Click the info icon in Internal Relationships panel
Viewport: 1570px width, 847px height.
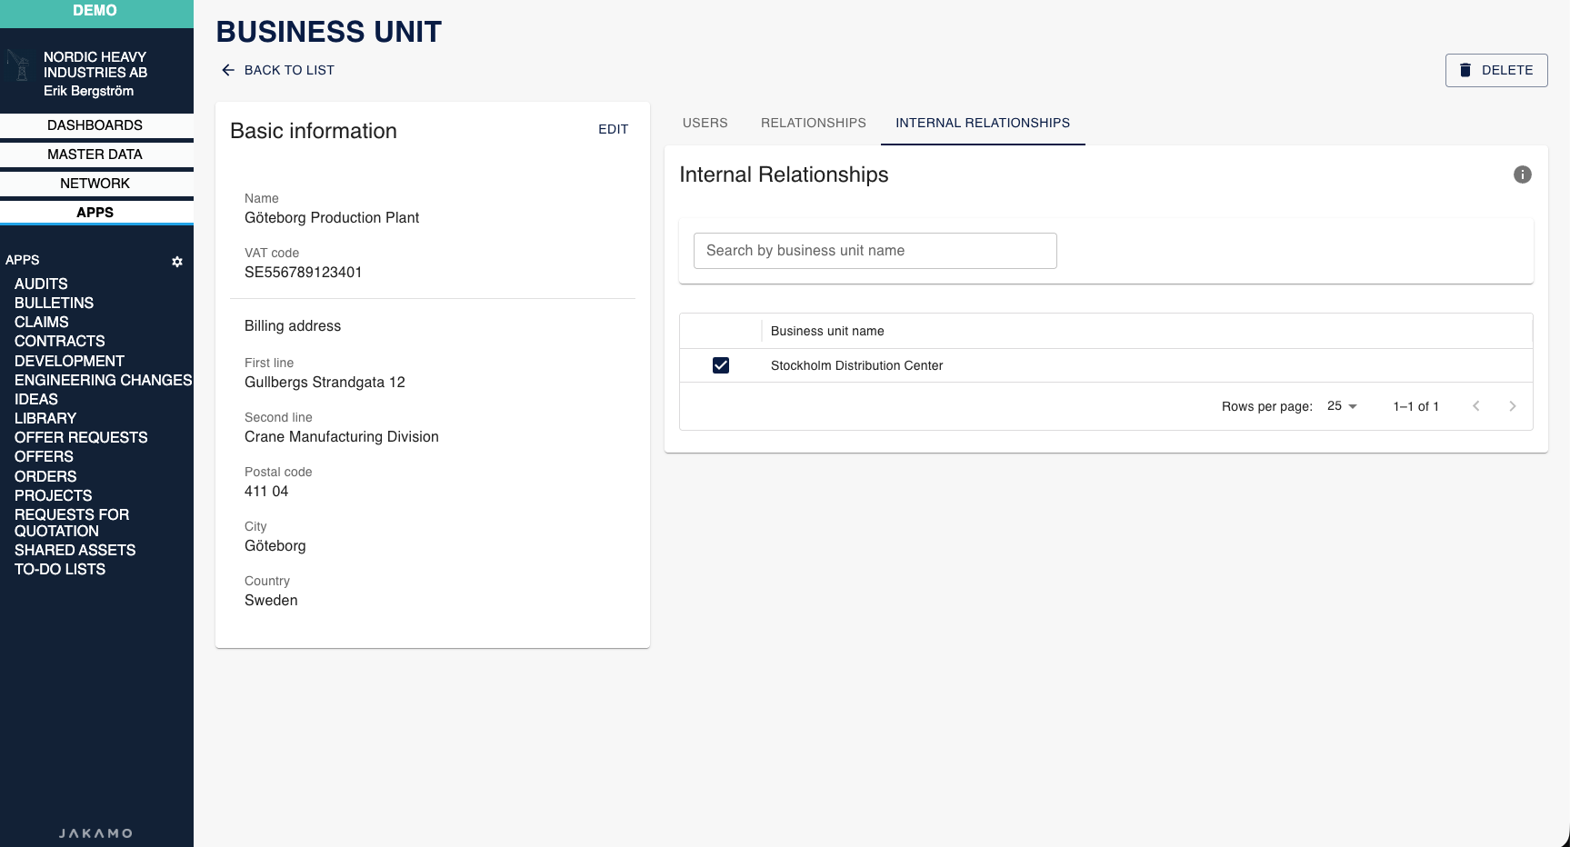(x=1523, y=174)
